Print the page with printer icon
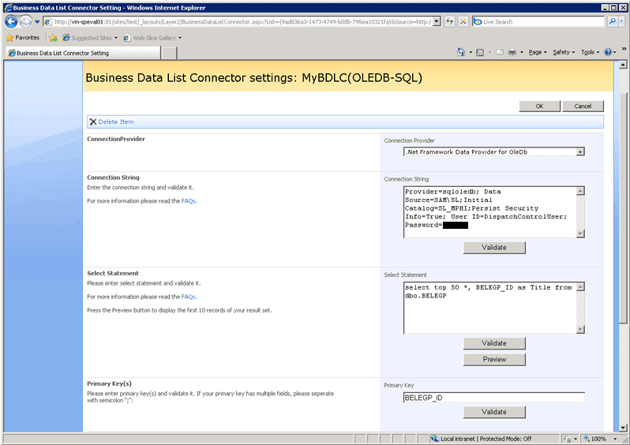This screenshot has height=445, width=630. tap(512, 52)
